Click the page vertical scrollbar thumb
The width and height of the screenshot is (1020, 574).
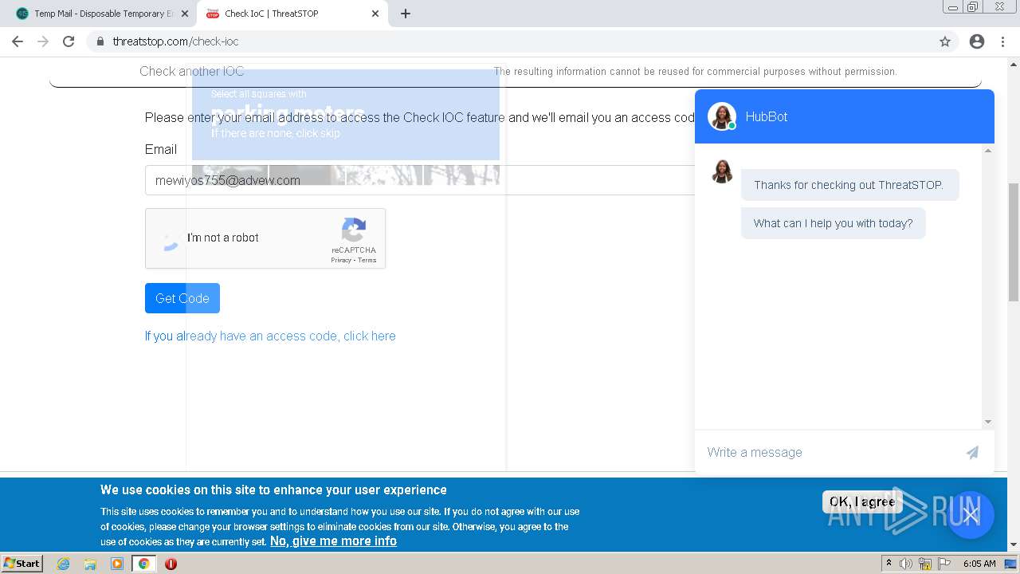tap(1014, 242)
